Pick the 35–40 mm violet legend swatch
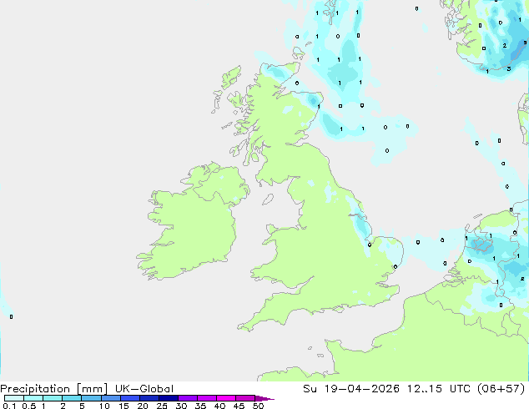 [206, 398]
